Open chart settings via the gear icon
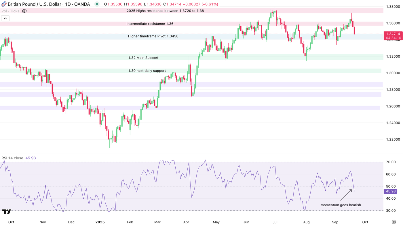403x225 pixels. pyautogui.click(x=394, y=222)
